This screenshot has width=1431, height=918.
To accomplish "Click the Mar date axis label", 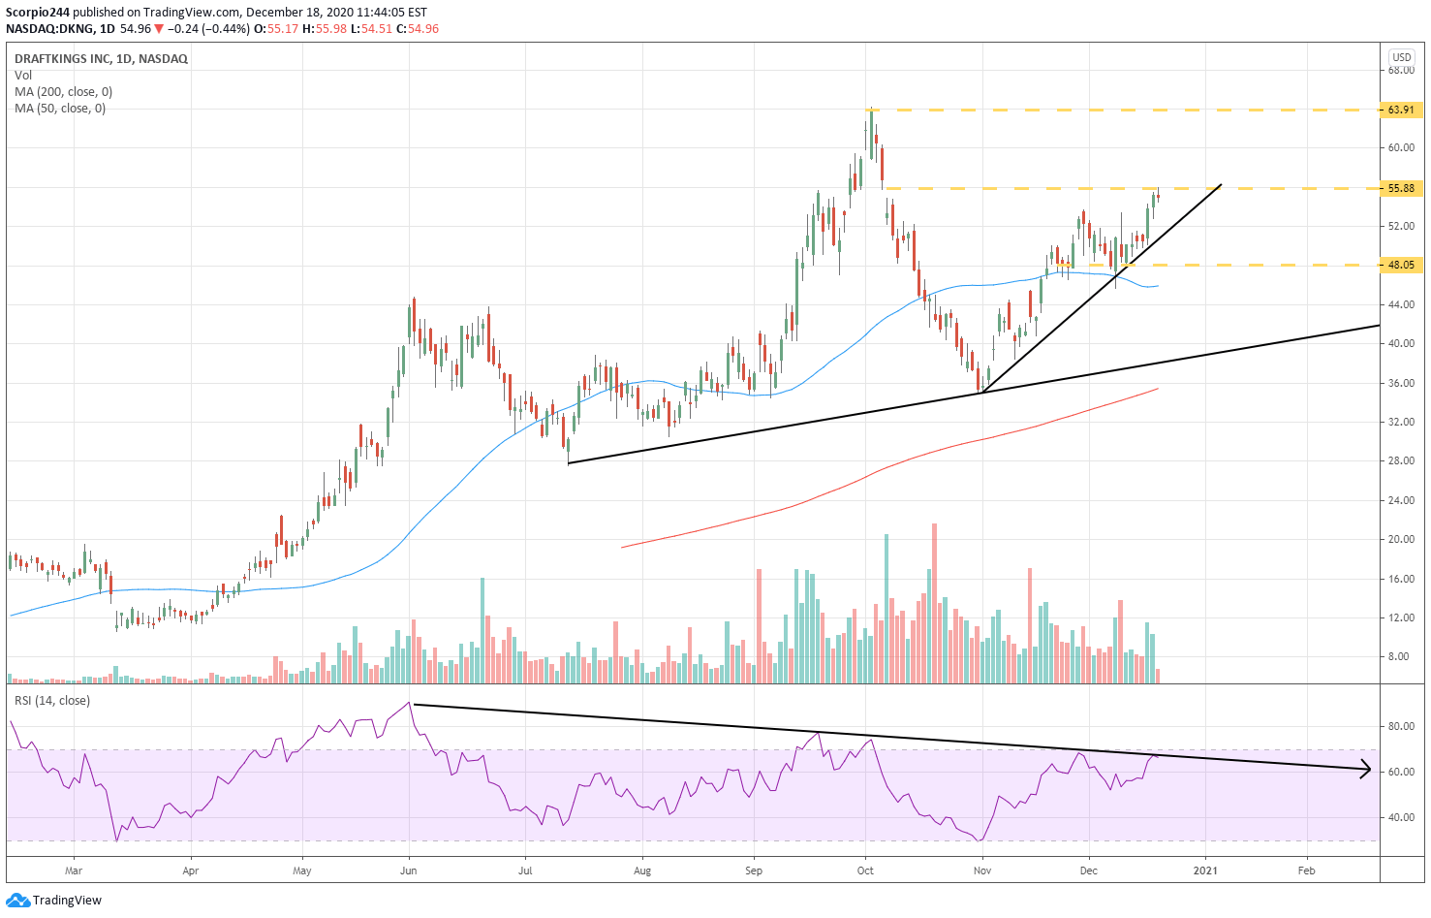I will tap(74, 871).
